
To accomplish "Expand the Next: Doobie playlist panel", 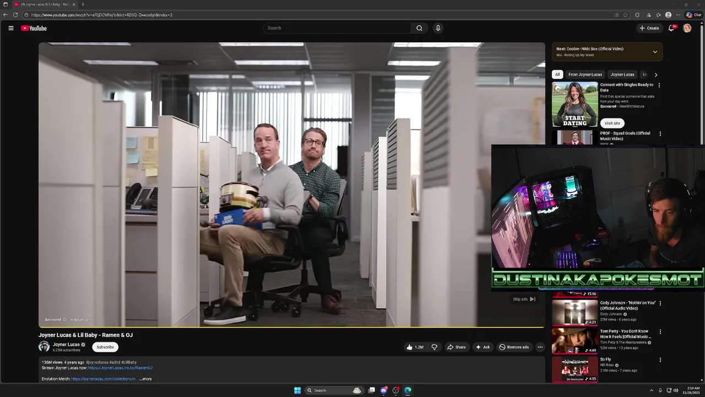I will pyautogui.click(x=655, y=52).
